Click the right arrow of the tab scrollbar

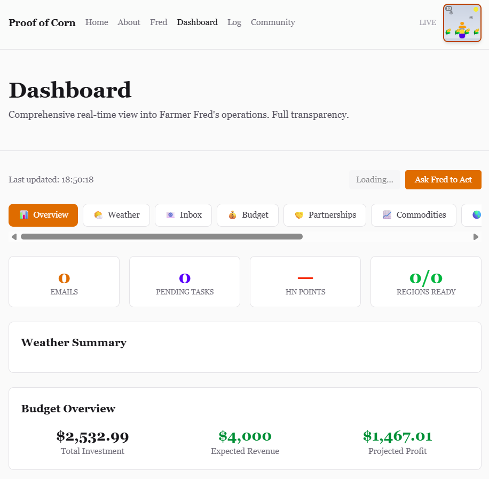(476, 237)
